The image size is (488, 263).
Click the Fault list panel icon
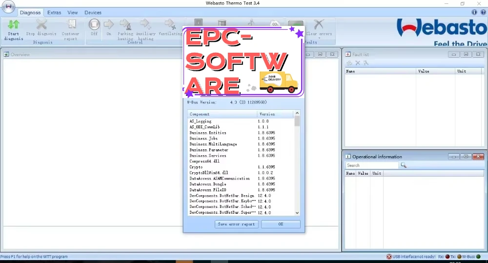(x=348, y=54)
